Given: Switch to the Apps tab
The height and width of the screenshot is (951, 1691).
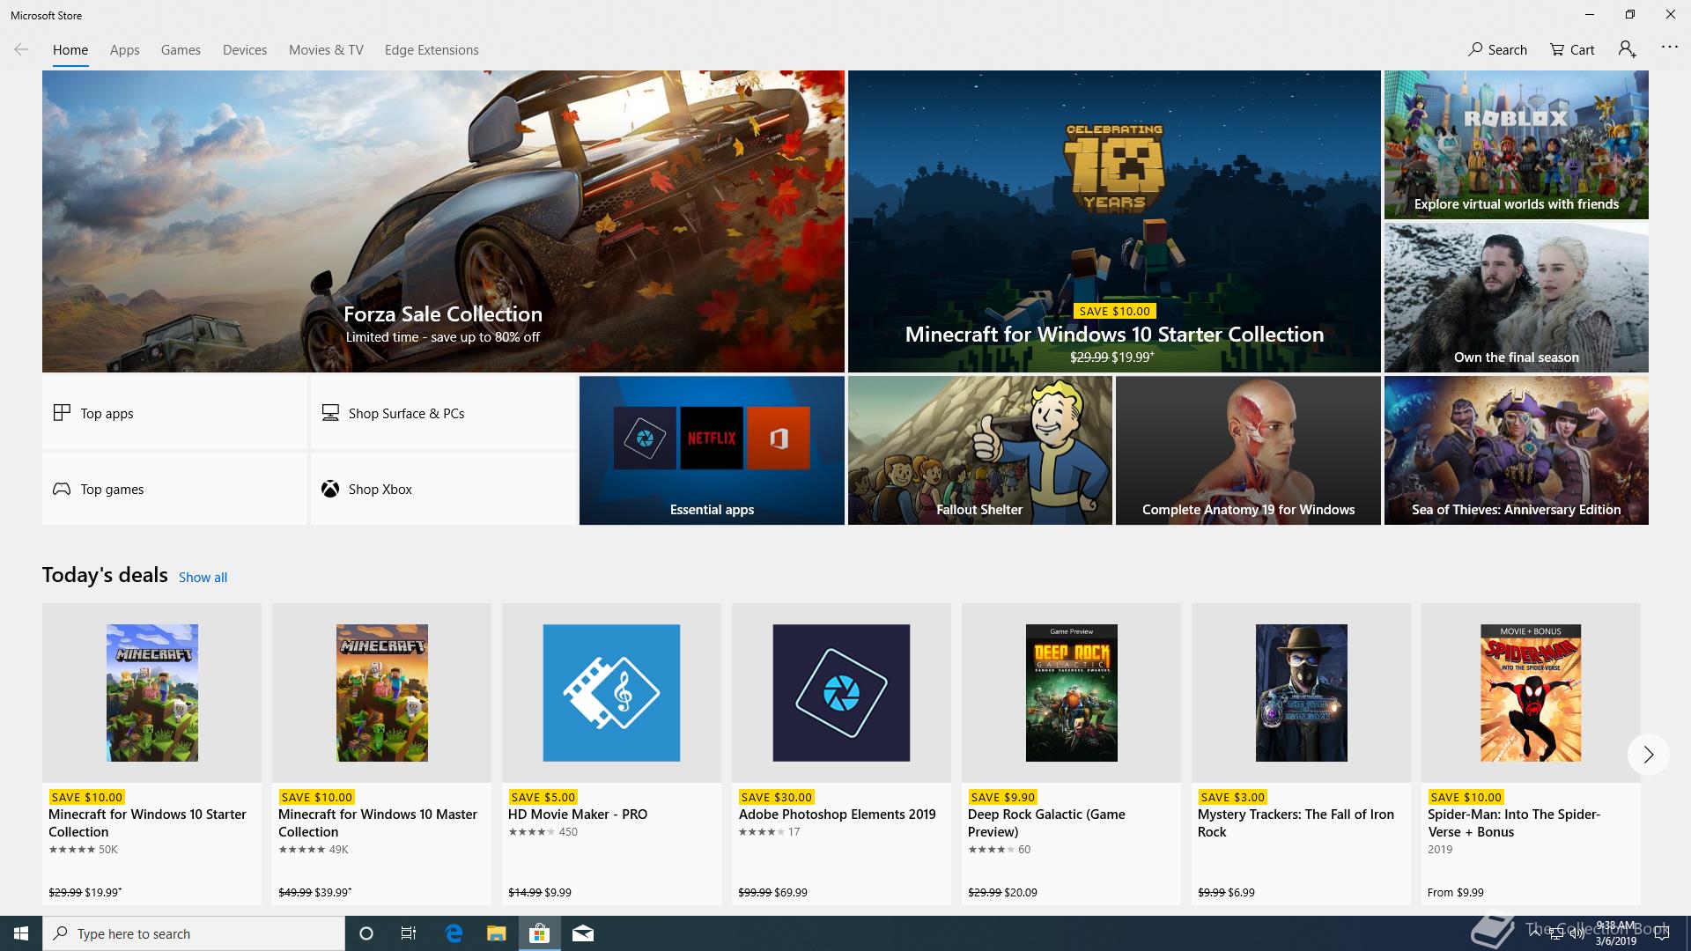Looking at the screenshot, I should click(x=125, y=50).
